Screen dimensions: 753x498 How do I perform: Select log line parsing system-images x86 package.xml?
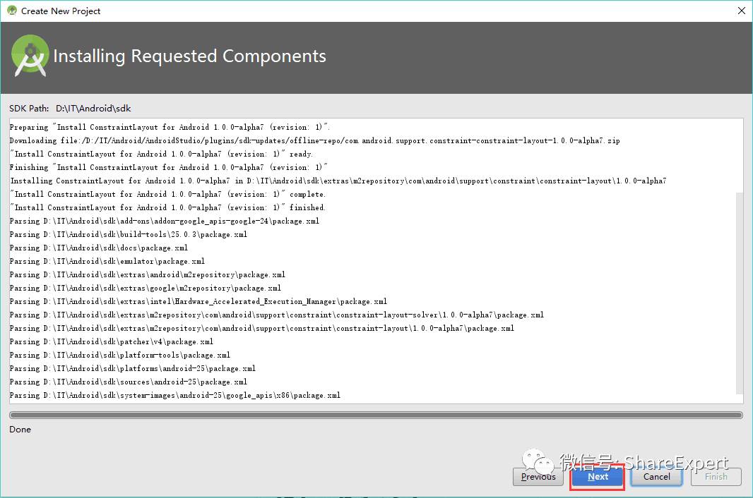[174, 395]
